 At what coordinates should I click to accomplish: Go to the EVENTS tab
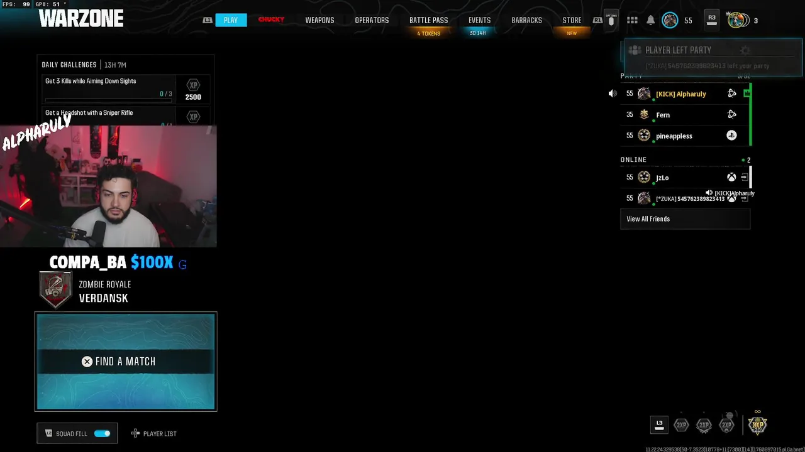(479, 20)
